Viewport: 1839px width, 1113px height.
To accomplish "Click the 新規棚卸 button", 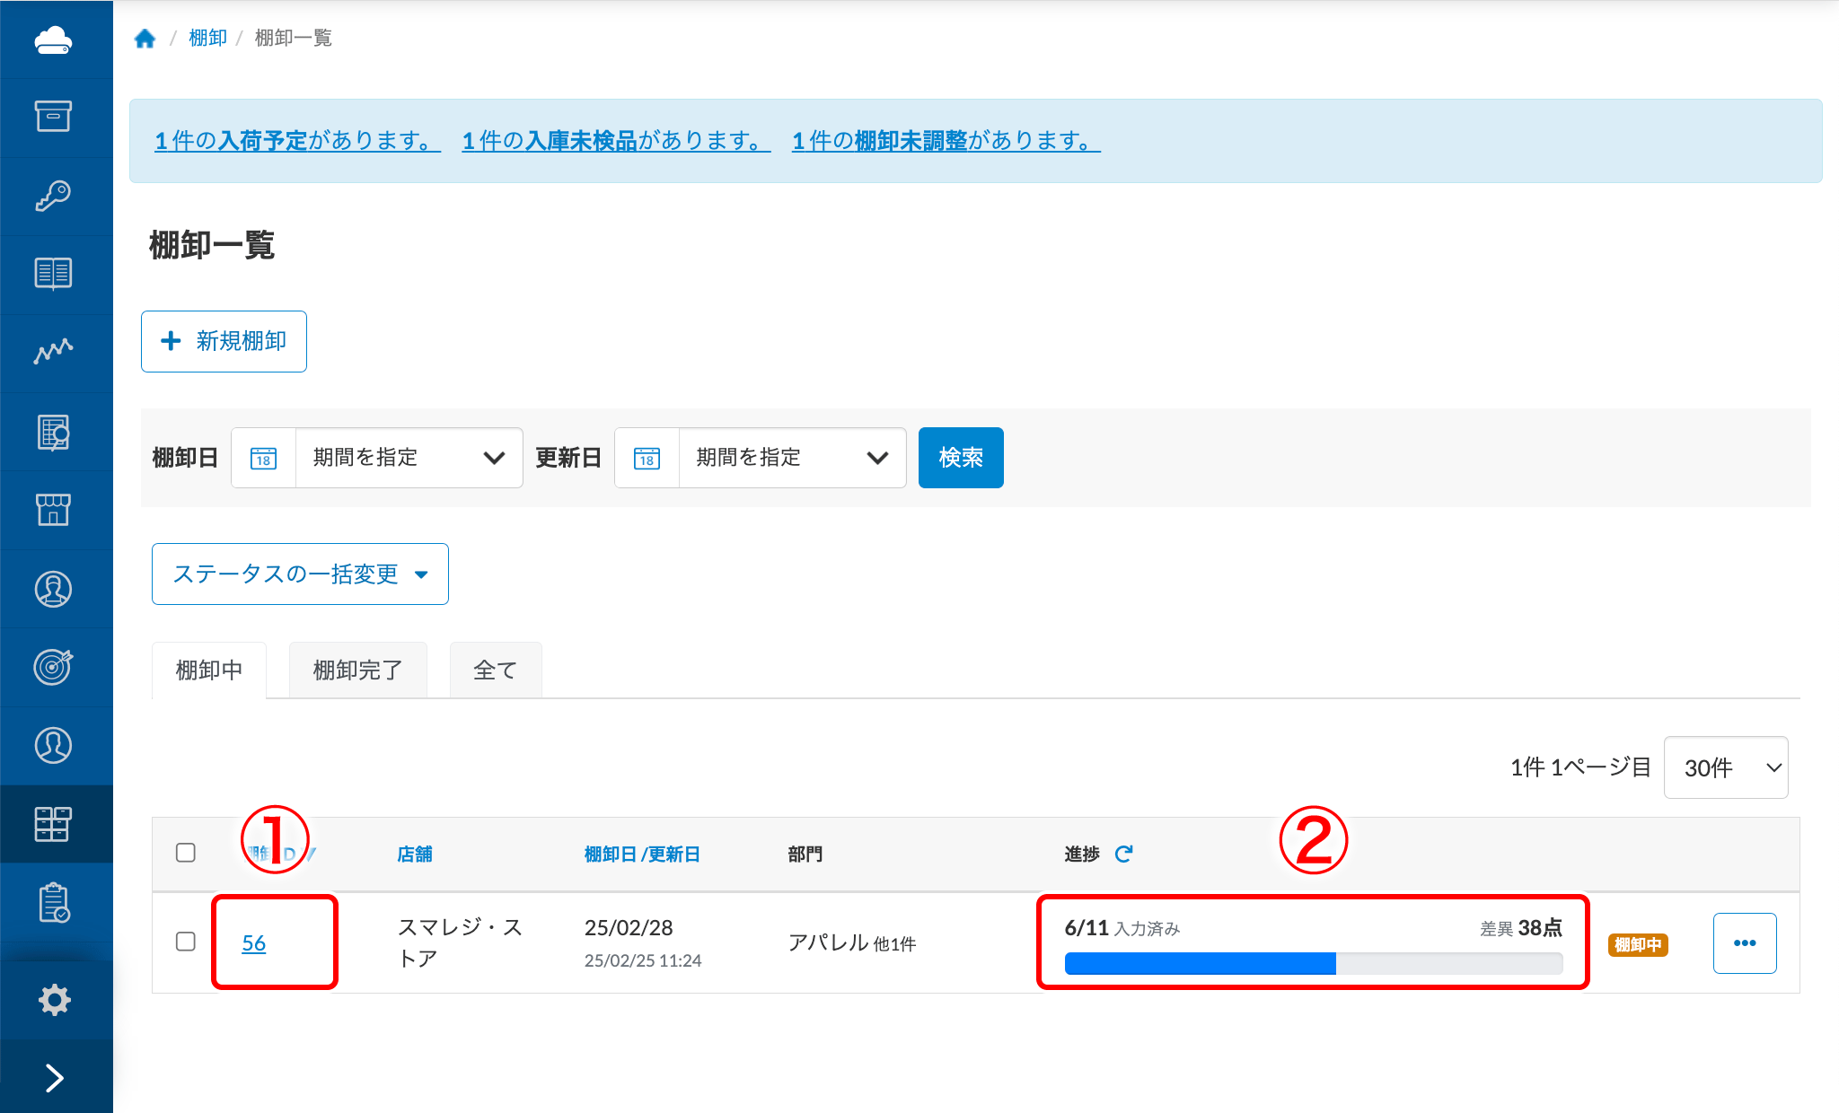I will point(224,341).
